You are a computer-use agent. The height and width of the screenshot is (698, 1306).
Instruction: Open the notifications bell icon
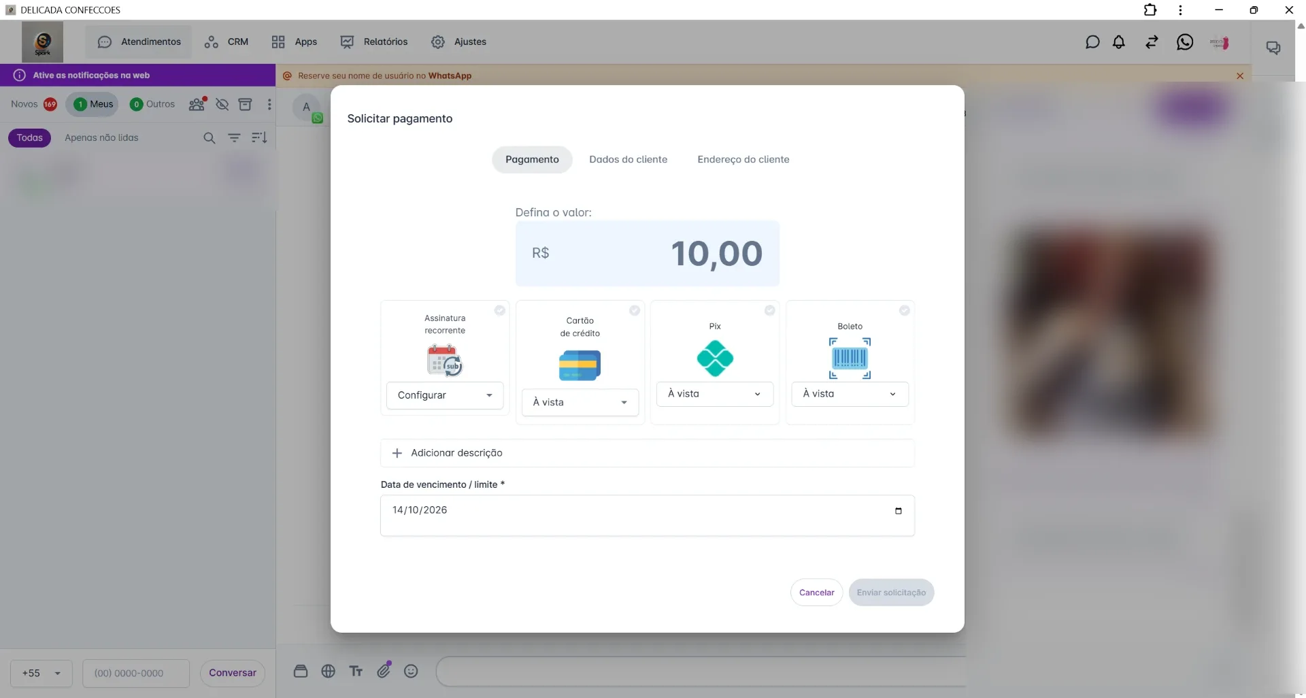1119,42
